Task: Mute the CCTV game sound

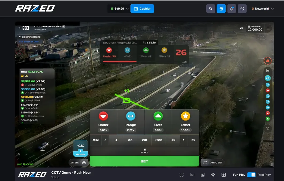Action: click(x=241, y=28)
